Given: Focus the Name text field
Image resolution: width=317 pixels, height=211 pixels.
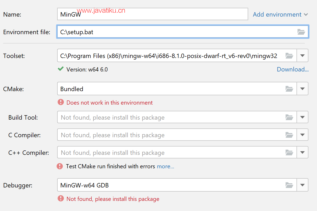Looking at the screenshot, I should click(x=152, y=14).
